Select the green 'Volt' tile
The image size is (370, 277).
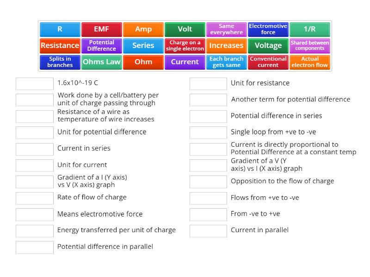pyautogui.click(x=185, y=30)
